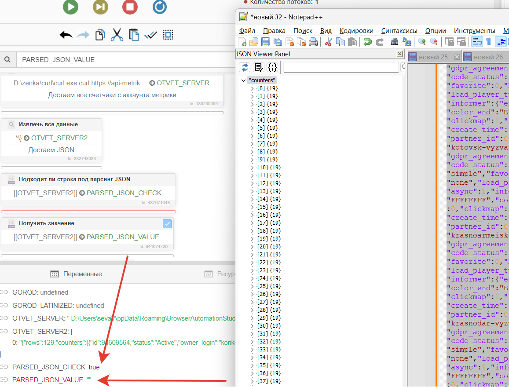Click the black undo arrow icon

click(x=66, y=35)
